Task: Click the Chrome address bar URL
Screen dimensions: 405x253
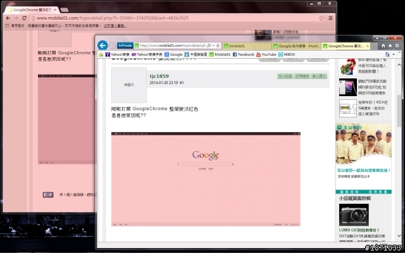Action: tap(113, 18)
